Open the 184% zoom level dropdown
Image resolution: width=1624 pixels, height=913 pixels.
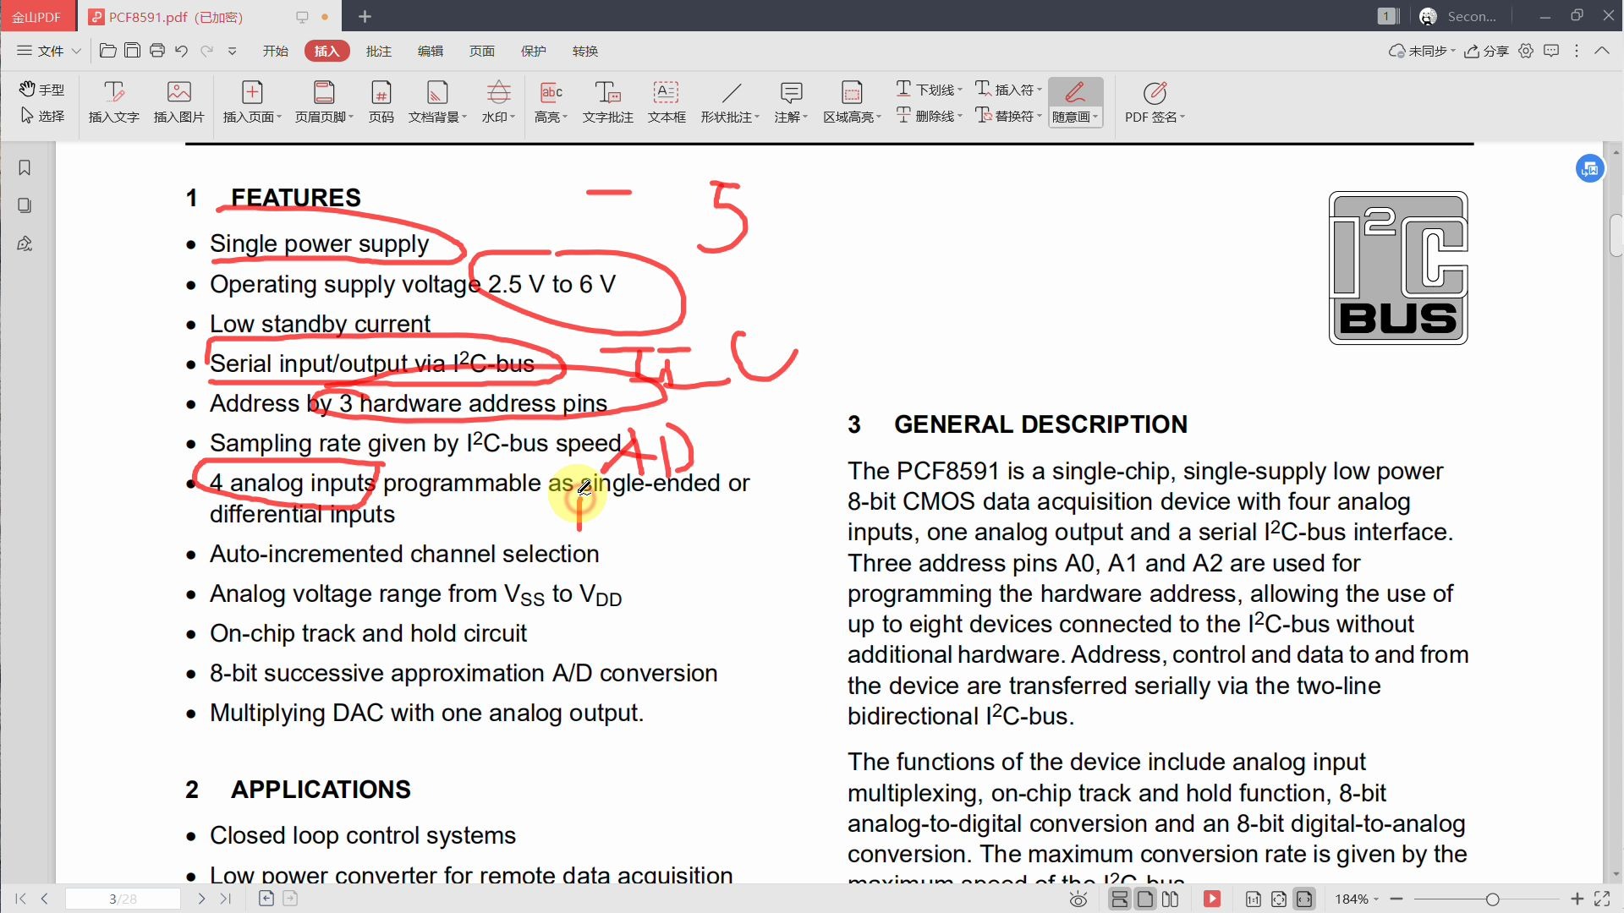pyautogui.click(x=1357, y=899)
